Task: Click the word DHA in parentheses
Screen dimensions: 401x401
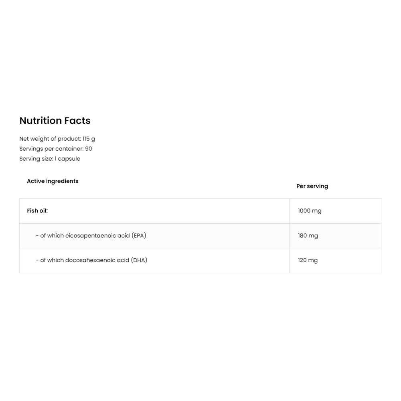Action: 139,260
